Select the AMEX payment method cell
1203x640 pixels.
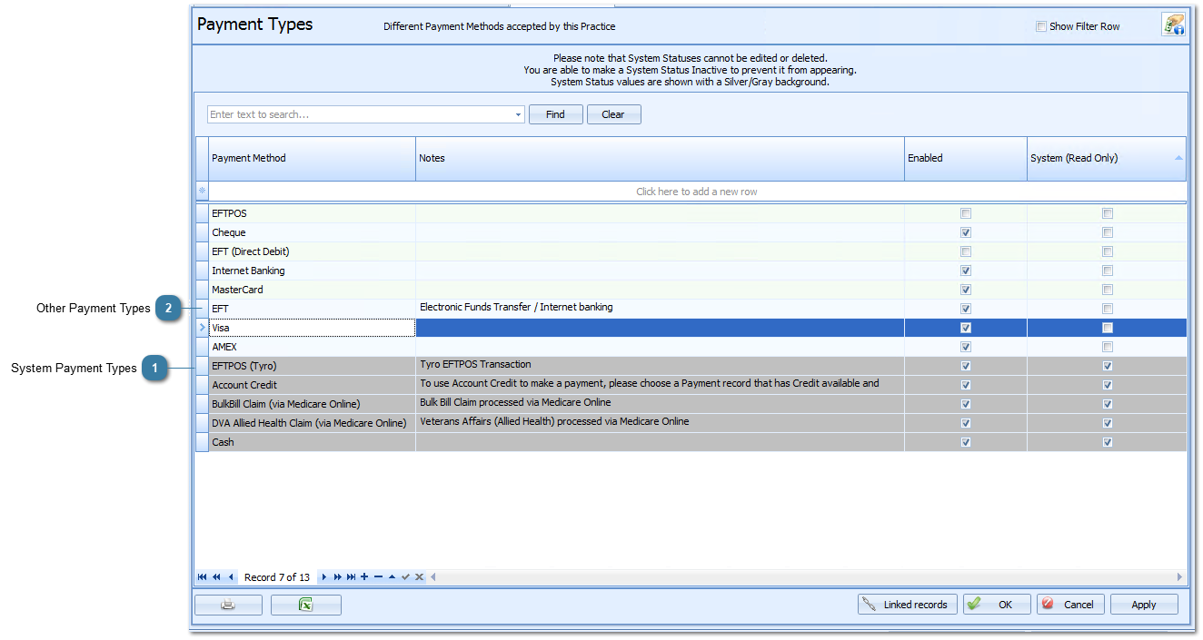coord(312,347)
